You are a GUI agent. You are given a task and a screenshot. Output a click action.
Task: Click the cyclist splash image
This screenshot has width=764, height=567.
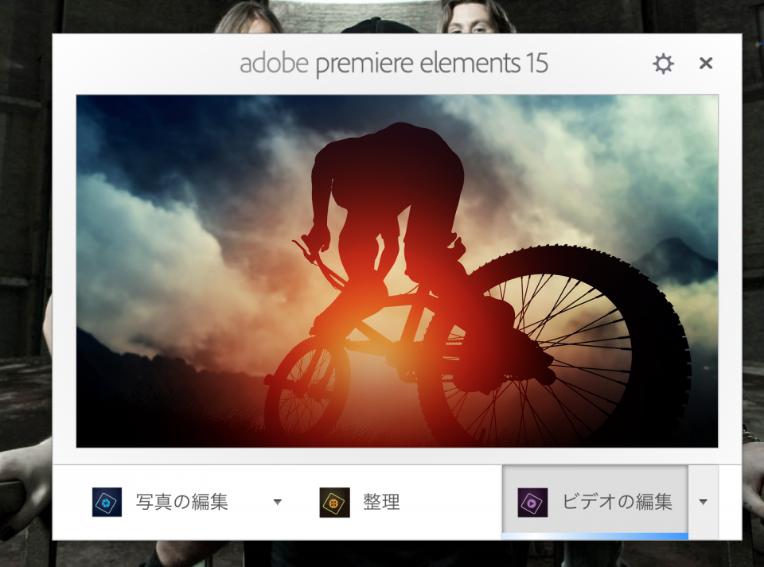[x=397, y=271]
